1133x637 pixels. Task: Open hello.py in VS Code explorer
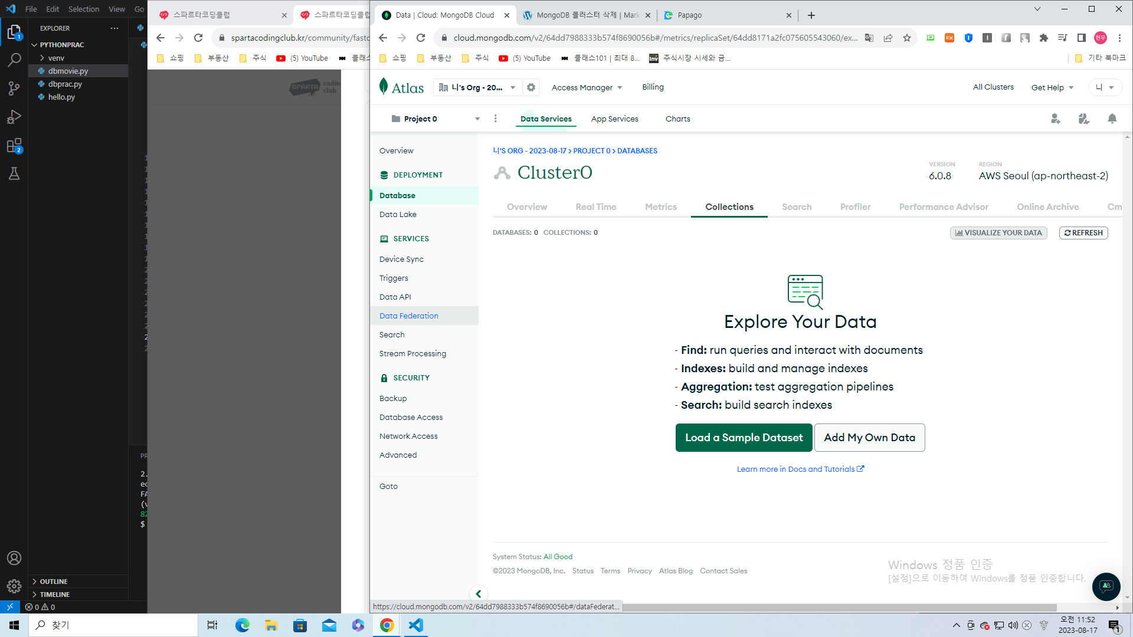[61, 97]
